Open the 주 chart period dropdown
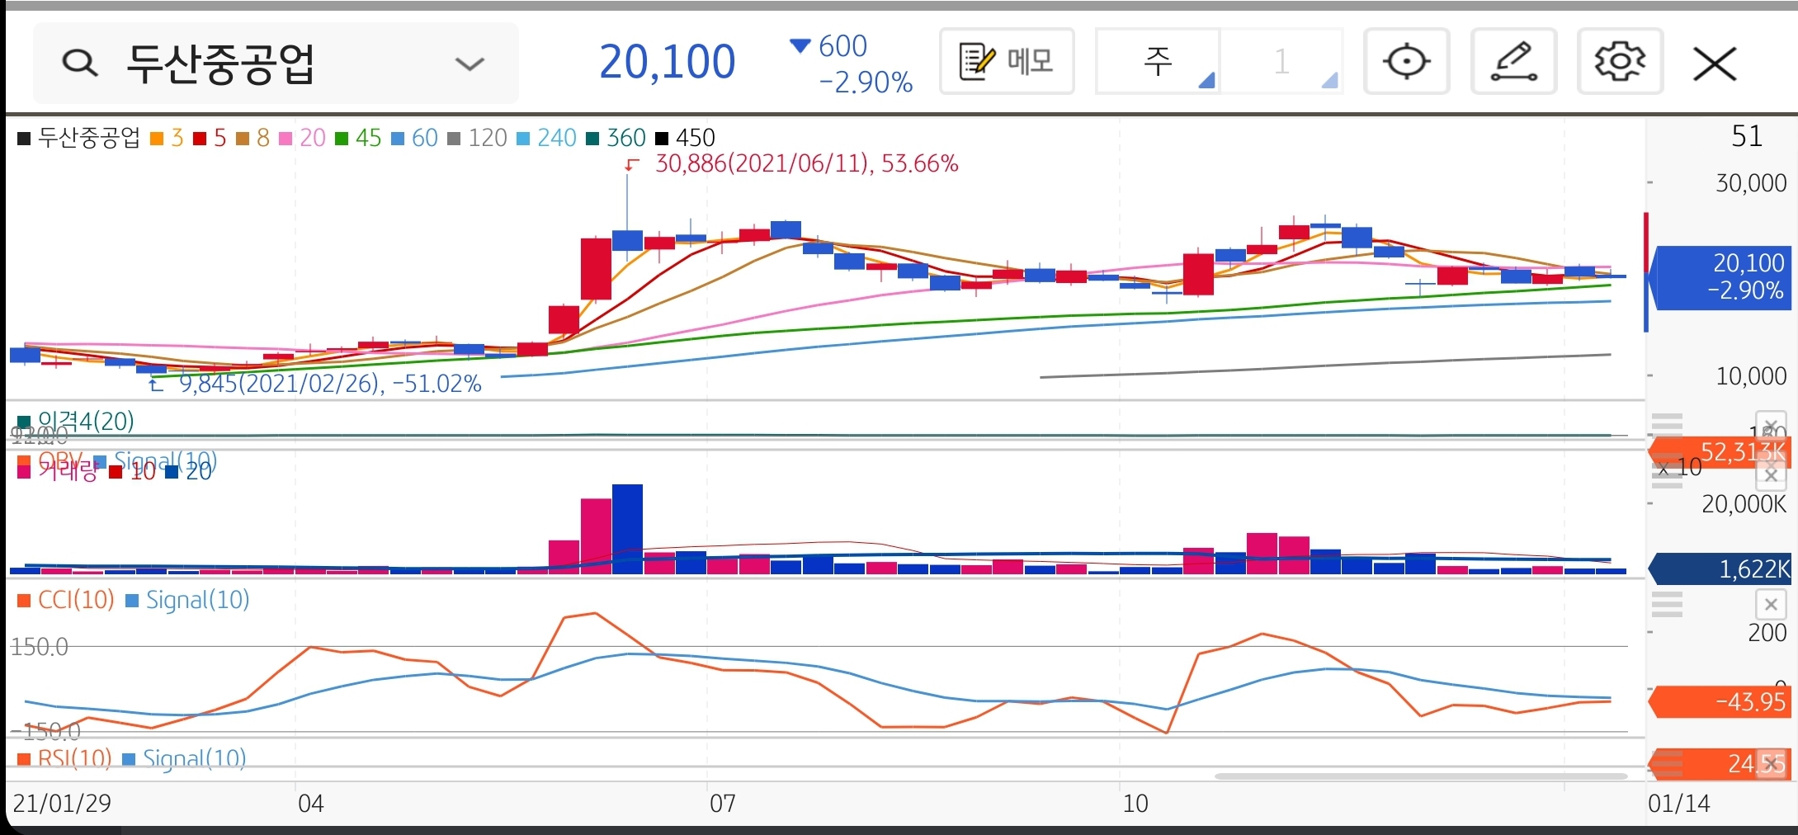 1158,61
